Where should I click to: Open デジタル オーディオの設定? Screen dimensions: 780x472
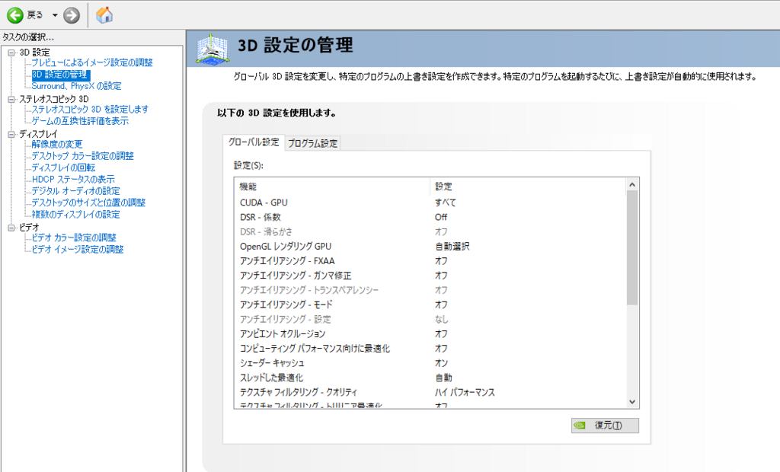click(75, 191)
